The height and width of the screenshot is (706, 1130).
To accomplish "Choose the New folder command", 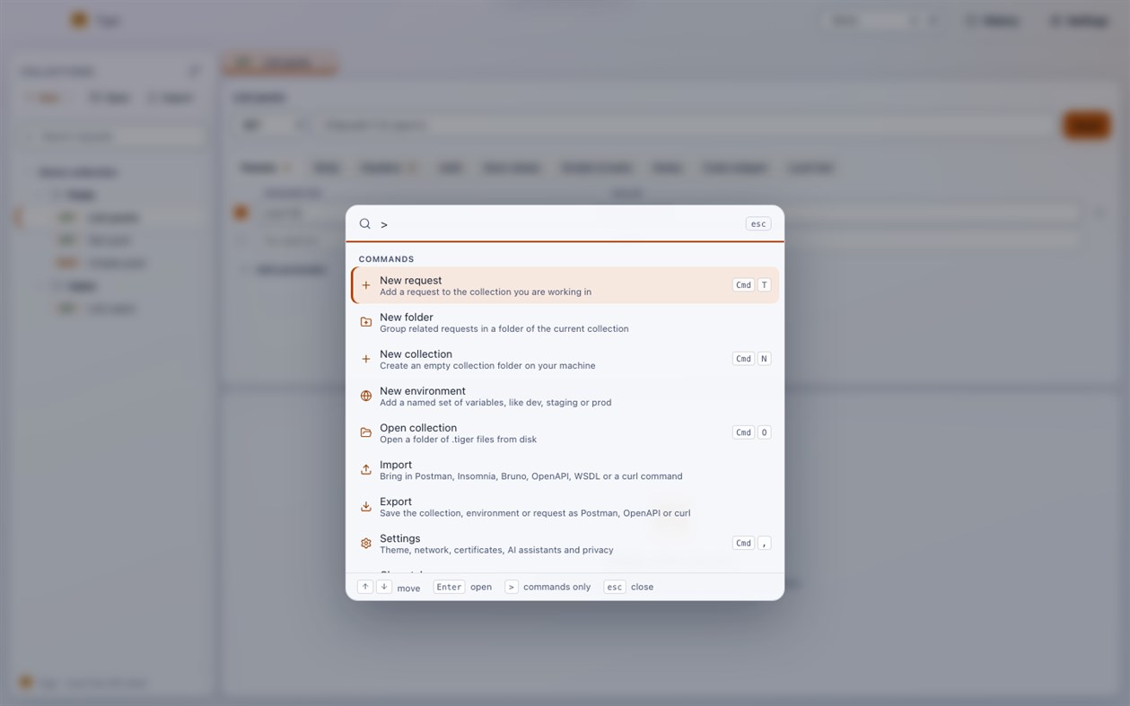I will click(565, 322).
